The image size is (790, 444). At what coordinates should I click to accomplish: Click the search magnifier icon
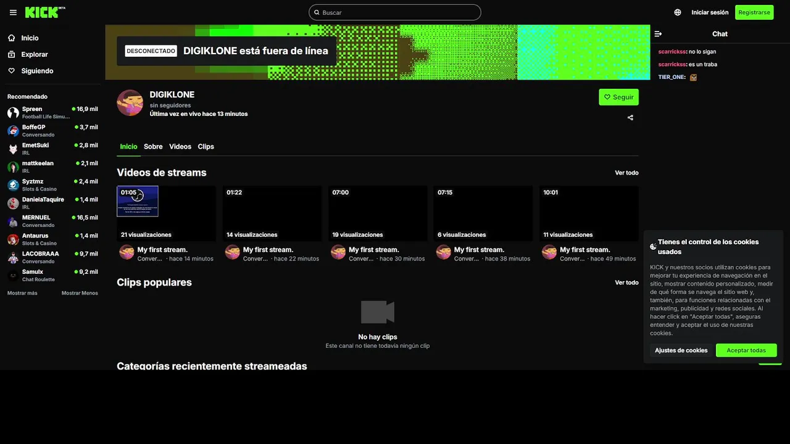click(x=317, y=12)
